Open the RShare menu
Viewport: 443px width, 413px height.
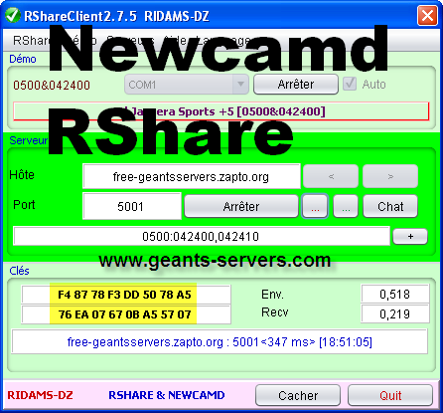pyautogui.click(x=32, y=41)
